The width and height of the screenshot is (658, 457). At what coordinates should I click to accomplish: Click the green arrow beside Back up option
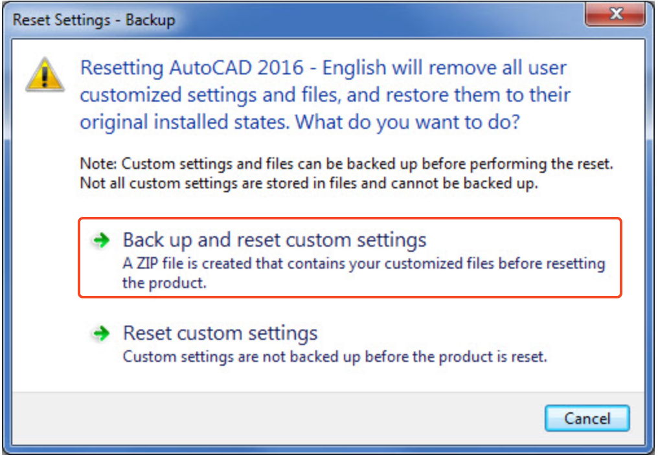tap(102, 240)
